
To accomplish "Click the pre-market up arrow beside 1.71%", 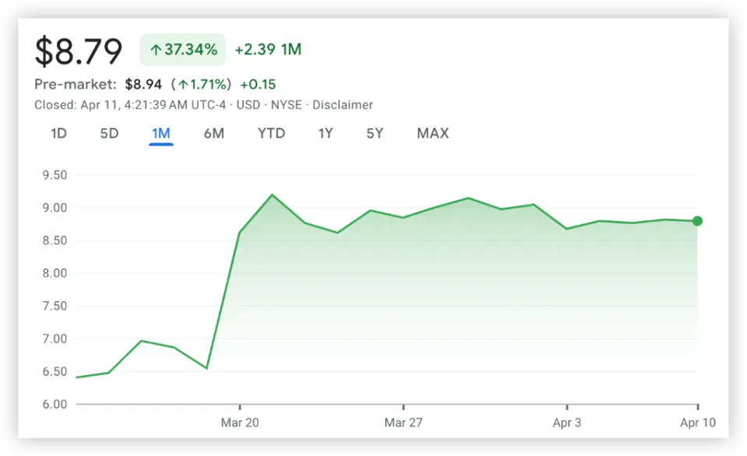I will (x=183, y=85).
